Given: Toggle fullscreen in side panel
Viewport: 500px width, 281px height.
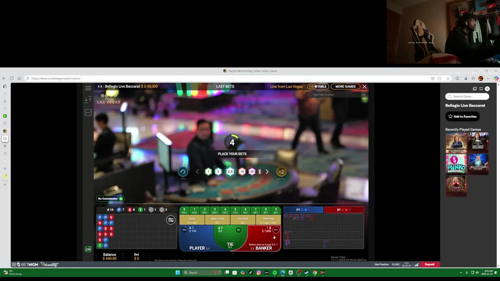Looking at the screenshot, I should tap(481, 89).
